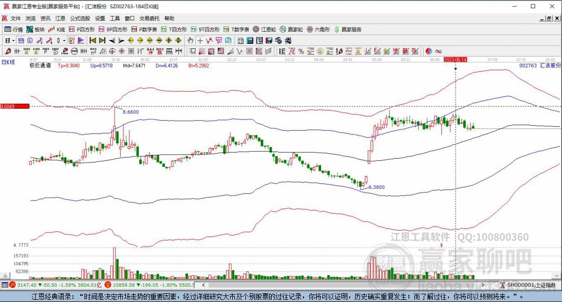
Task: Click the Dn=6.4126 value
Action: [167, 66]
